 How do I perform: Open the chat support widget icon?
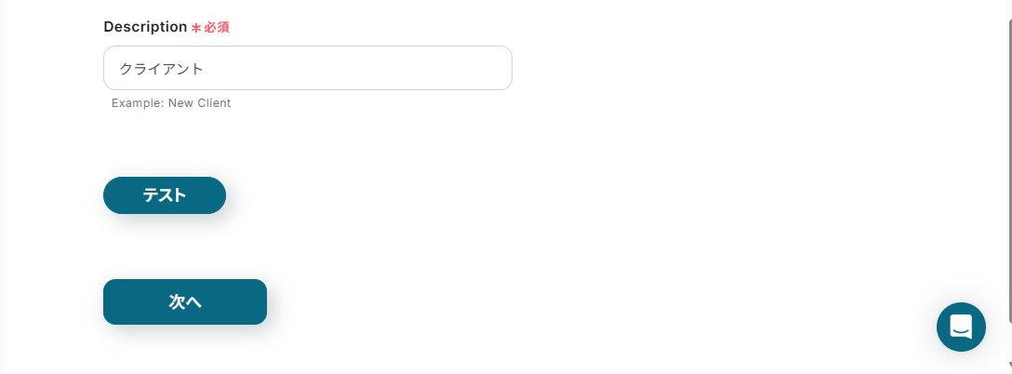(961, 327)
